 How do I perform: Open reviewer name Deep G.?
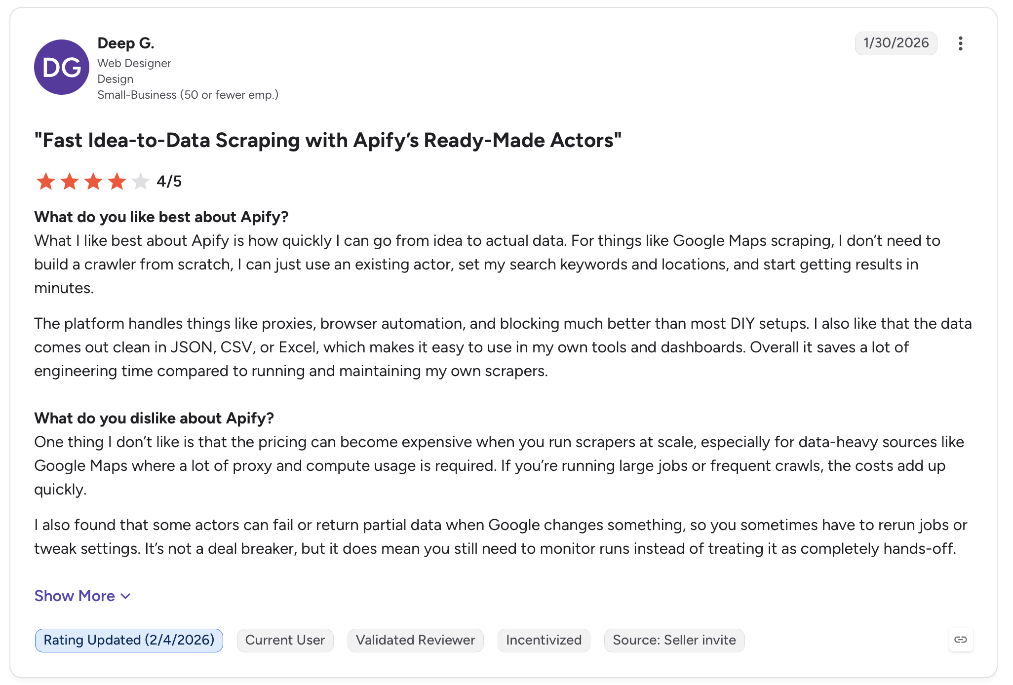coord(126,43)
